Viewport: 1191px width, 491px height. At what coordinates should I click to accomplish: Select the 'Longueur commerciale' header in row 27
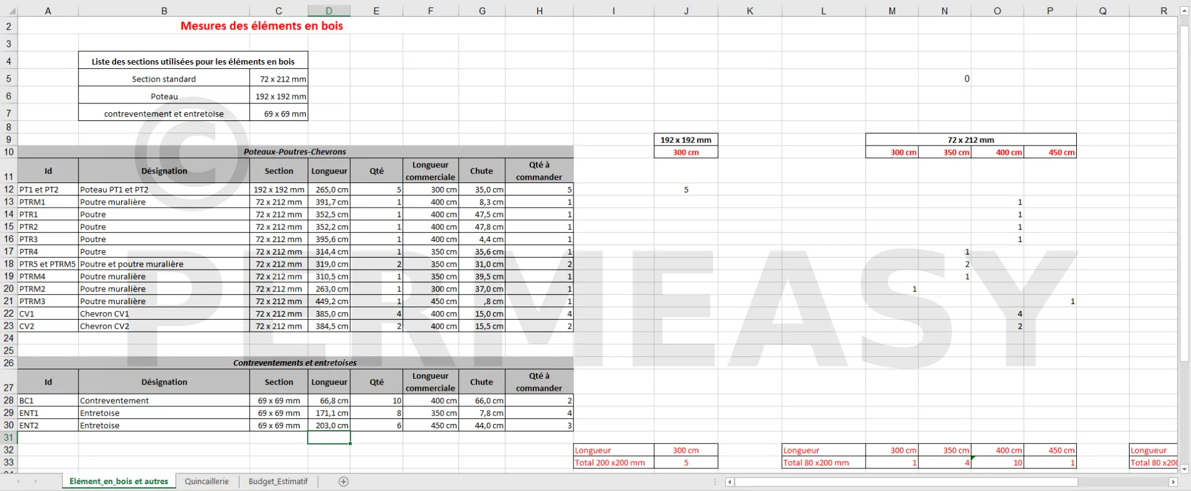(x=430, y=382)
